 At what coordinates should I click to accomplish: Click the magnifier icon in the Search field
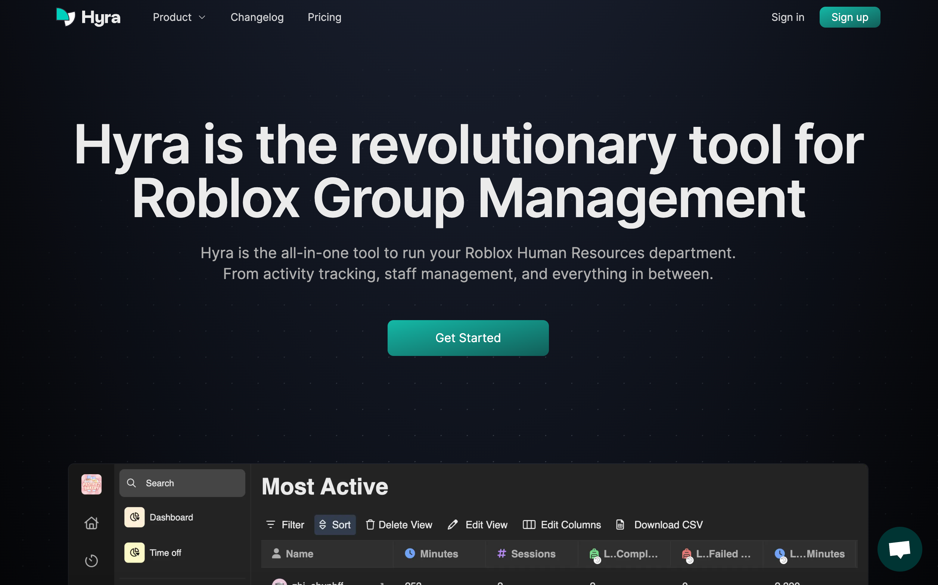[131, 483]
